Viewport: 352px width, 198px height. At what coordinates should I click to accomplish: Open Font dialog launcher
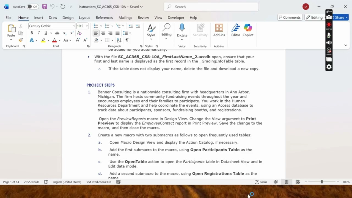(88, 46)
